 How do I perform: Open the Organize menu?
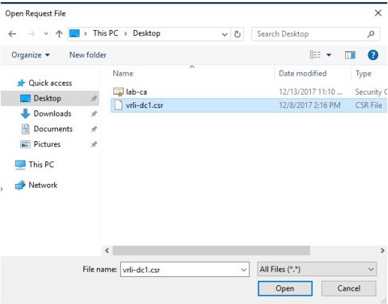point(31,55)
